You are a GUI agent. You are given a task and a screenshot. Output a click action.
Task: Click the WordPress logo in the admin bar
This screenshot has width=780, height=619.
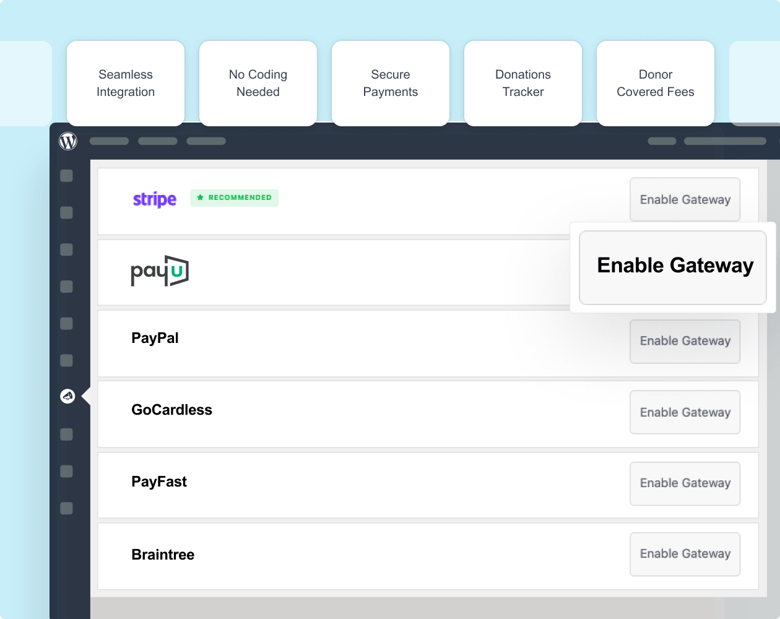coord(67,141)
